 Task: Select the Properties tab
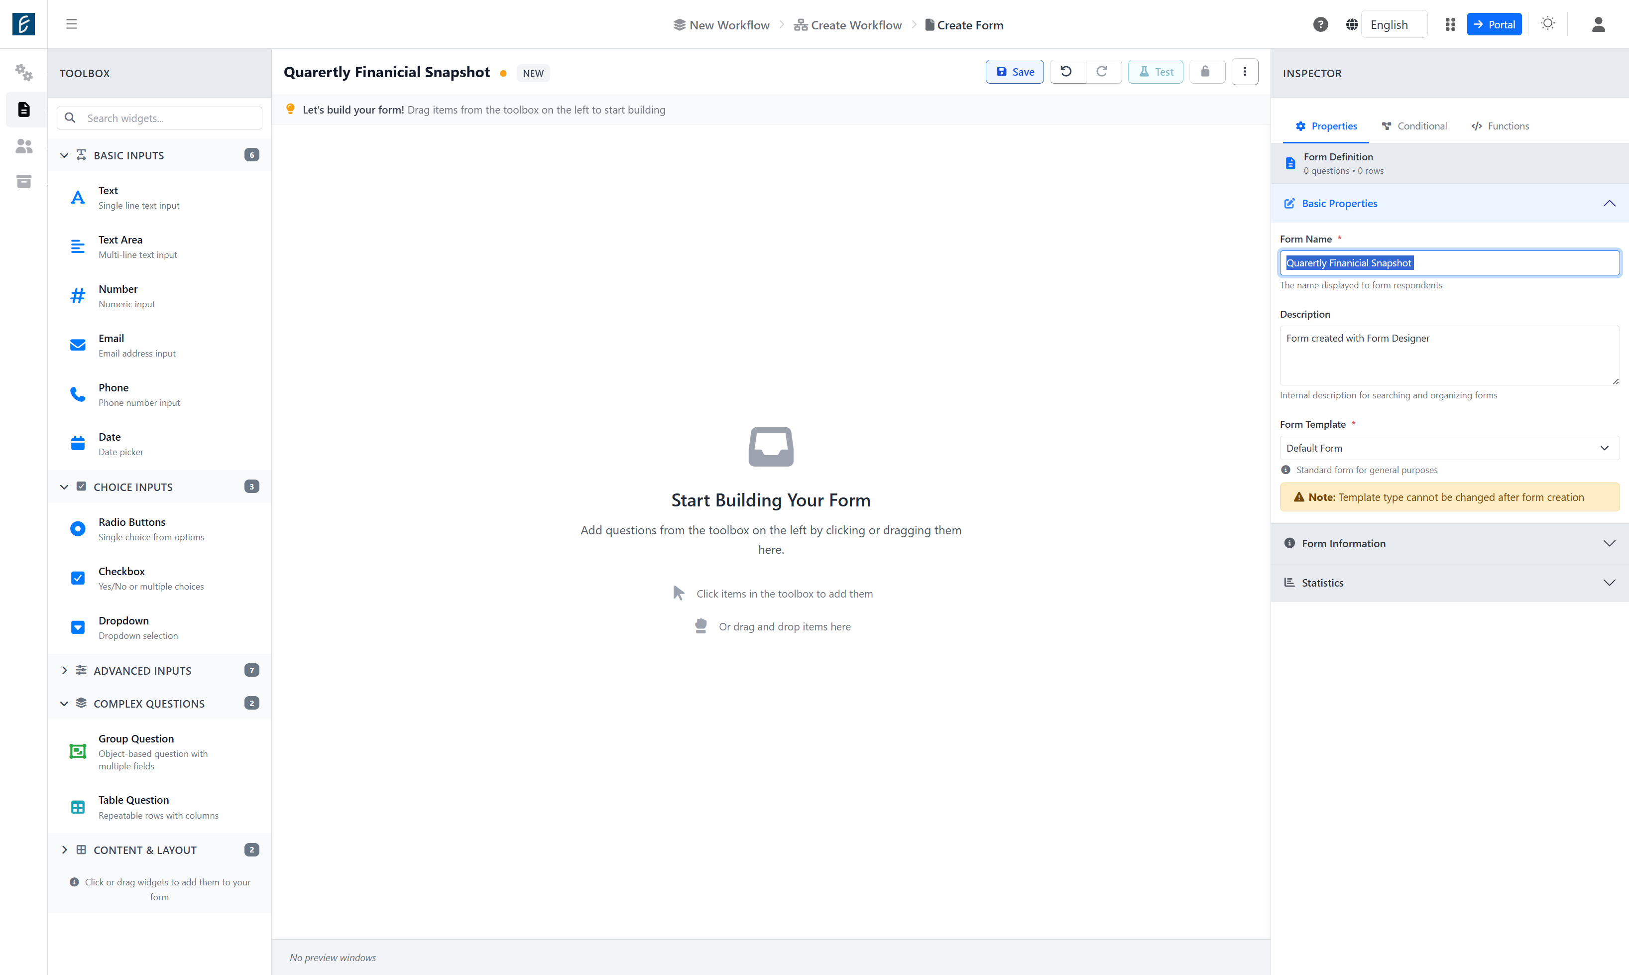pos(1325,126)
